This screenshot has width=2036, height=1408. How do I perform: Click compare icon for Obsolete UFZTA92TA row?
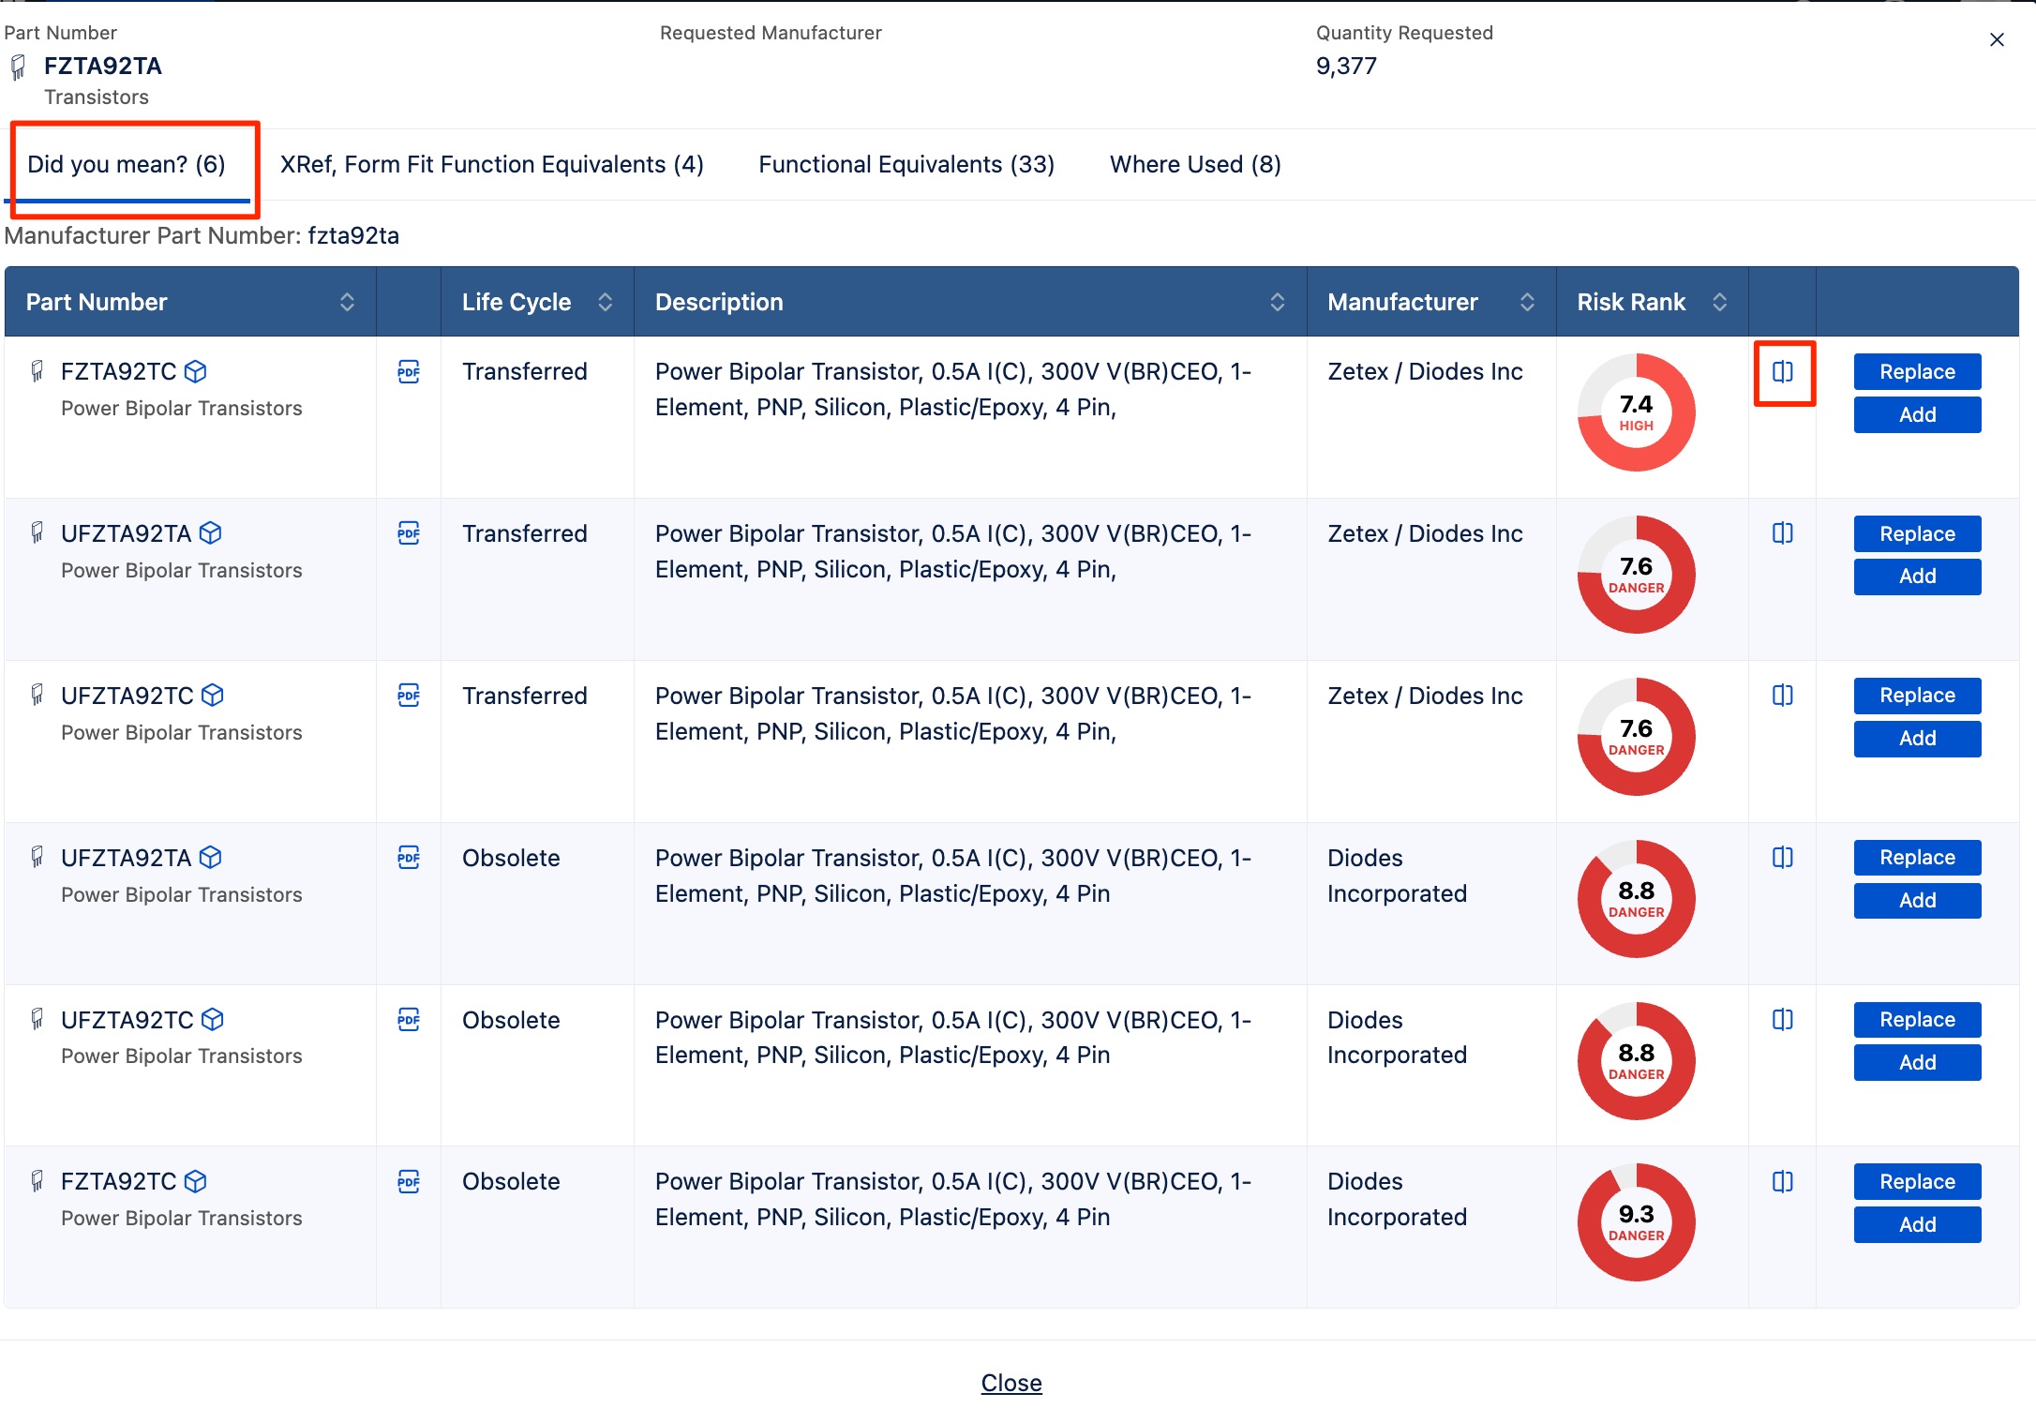pyautogui.click(x=1783, y=858)
